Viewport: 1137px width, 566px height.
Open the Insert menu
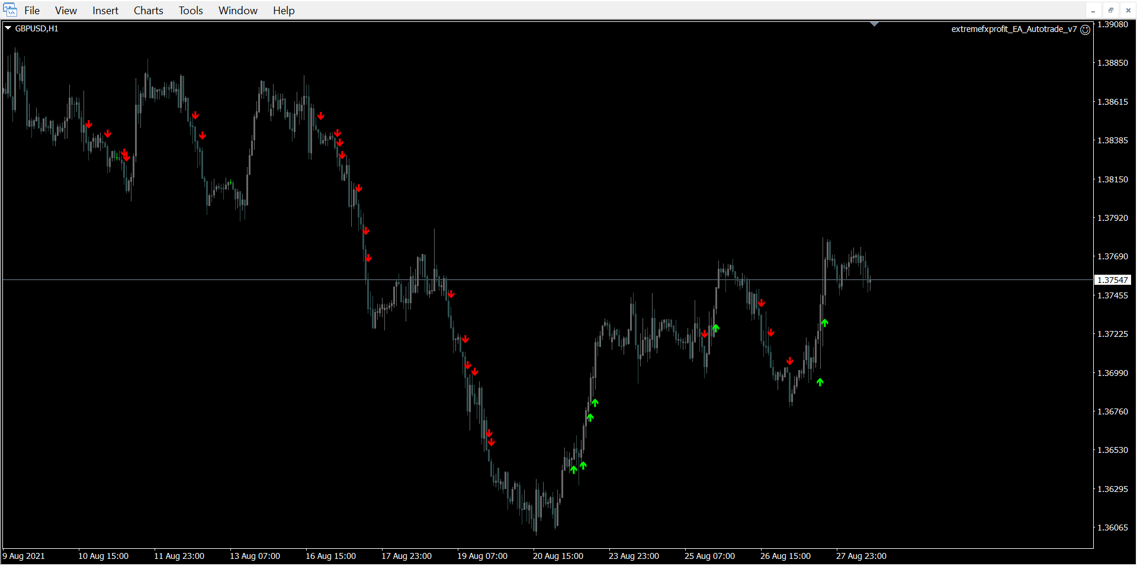[x=105, y=11]
